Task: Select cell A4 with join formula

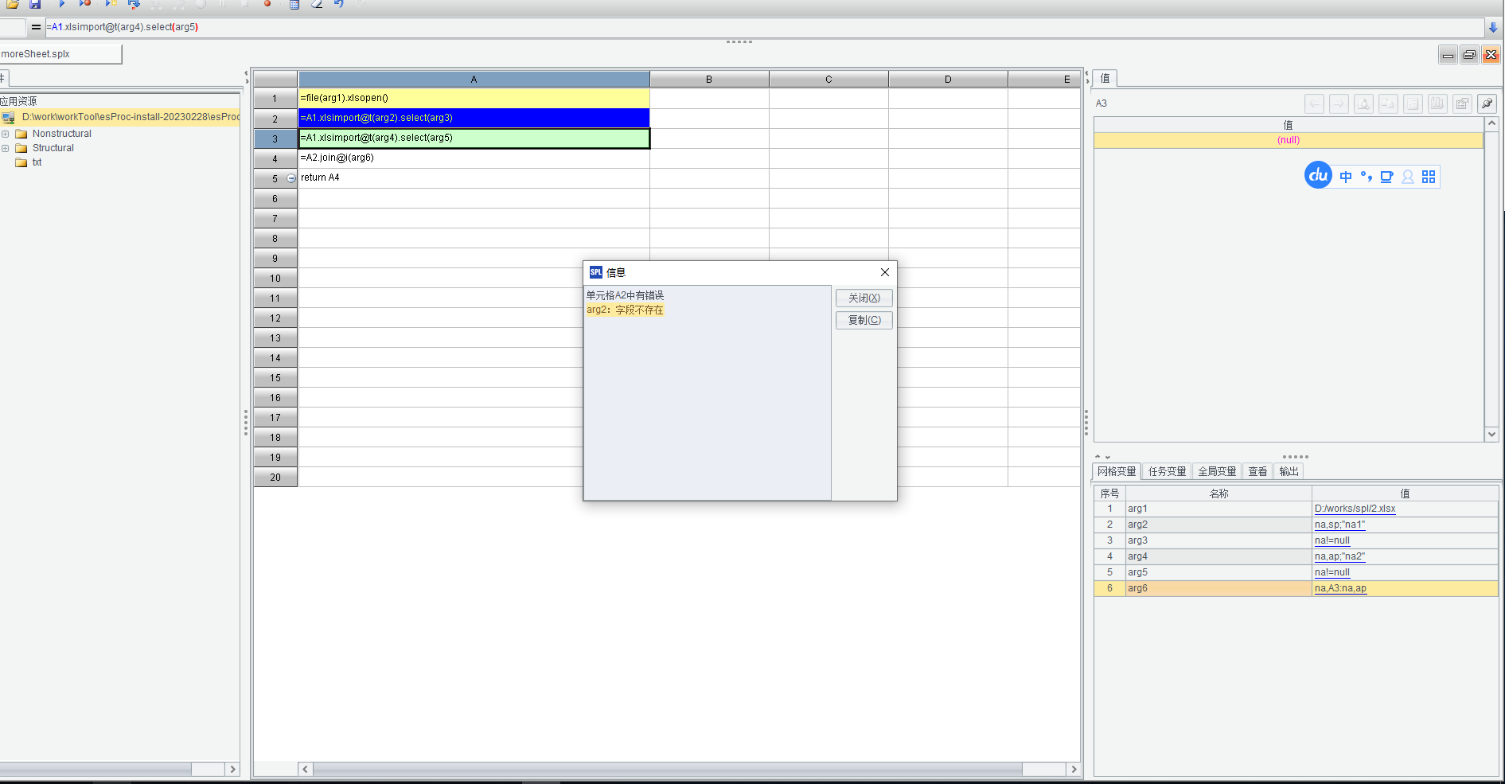Action: pyautogui.click(x=474, y=158)
